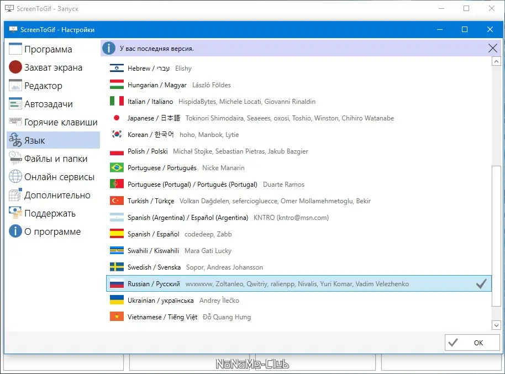Select the Korean language entry
Screen dimensions: 505x374
(151, 135)
